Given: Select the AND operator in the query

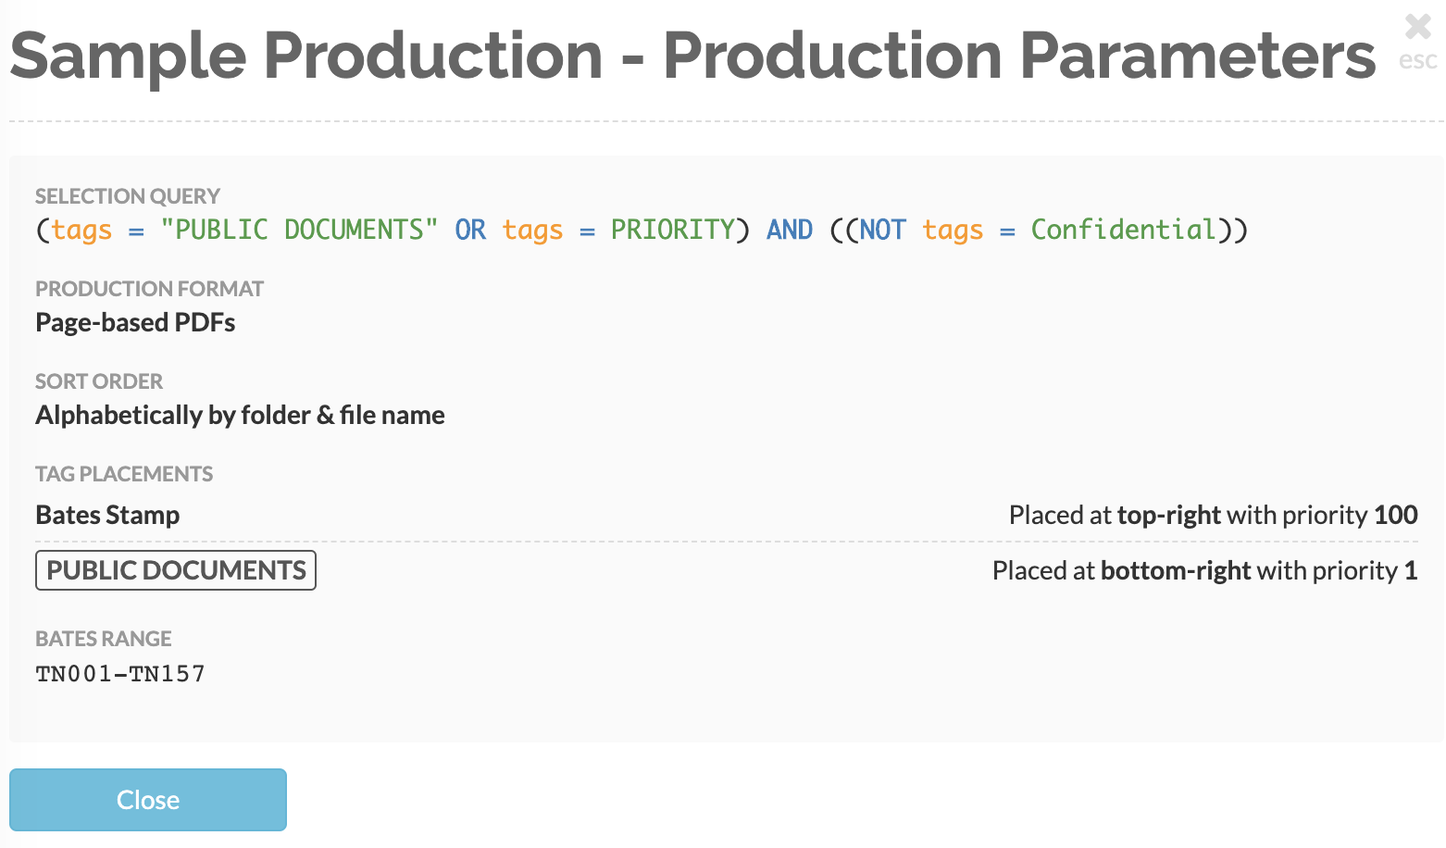Looking at the screenshot, I should click(790, 230).
